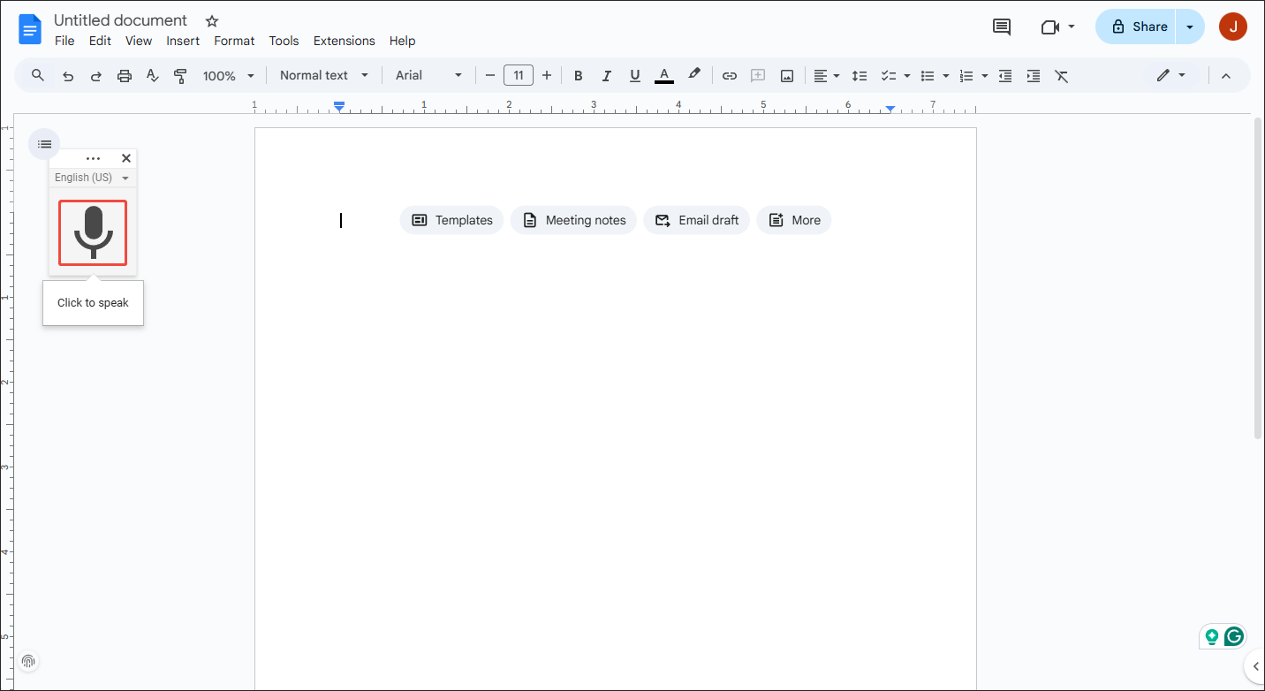The width and height of the screenshot is (1265, 691).
Task: Undo the last action
Action: coord(68,75)
